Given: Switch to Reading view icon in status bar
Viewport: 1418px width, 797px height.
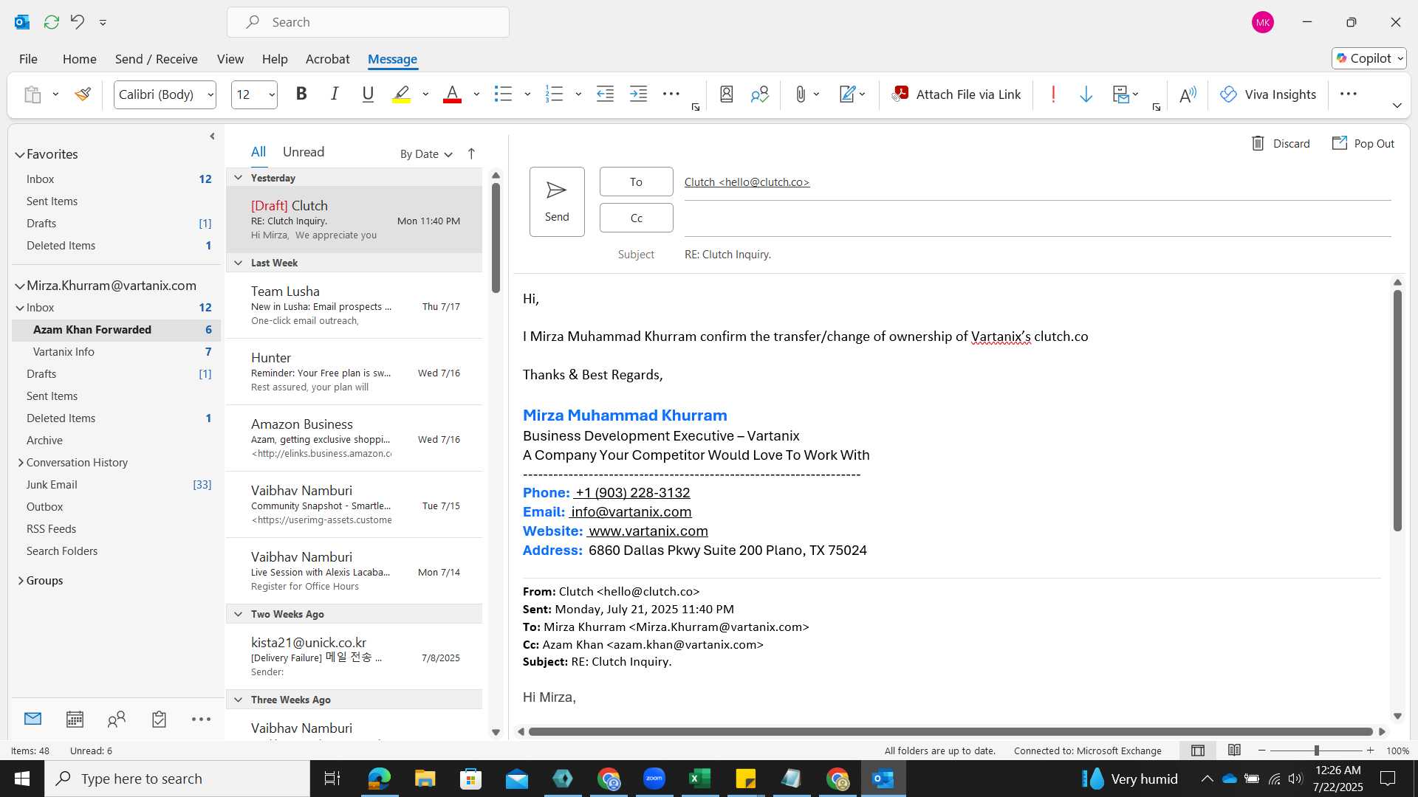Looking at the screenshot, I should pyautogui.click(x=1234, y=751).
